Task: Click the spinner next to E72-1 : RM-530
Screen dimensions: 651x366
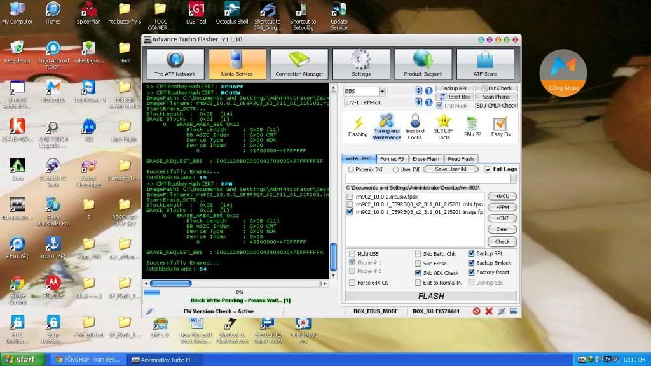Action: [x=418, y=102]
